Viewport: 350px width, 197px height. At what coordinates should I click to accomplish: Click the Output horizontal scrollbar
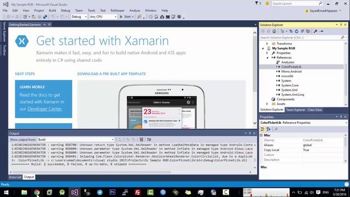[91, 172]
